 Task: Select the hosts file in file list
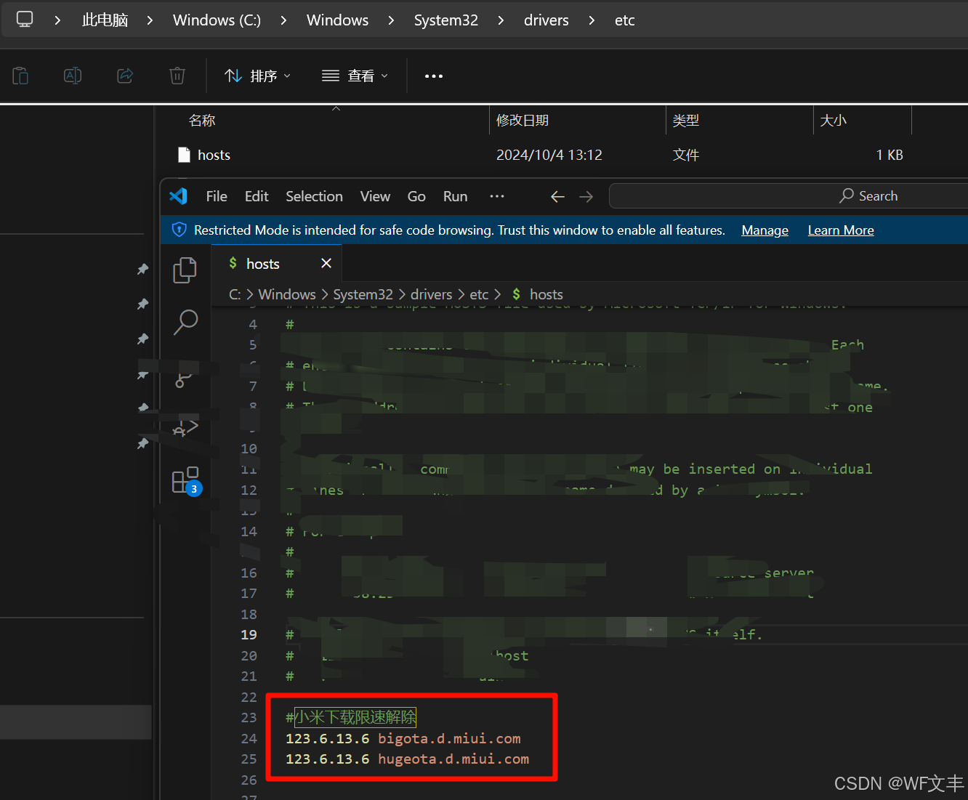(x=214, y=155)
